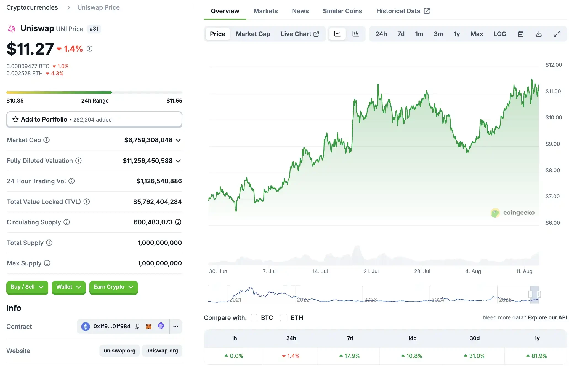569x366 pixels.
Task: Expand the Buy / Sell dropdown
Action: pyautogui.click(x=27, y=287)
